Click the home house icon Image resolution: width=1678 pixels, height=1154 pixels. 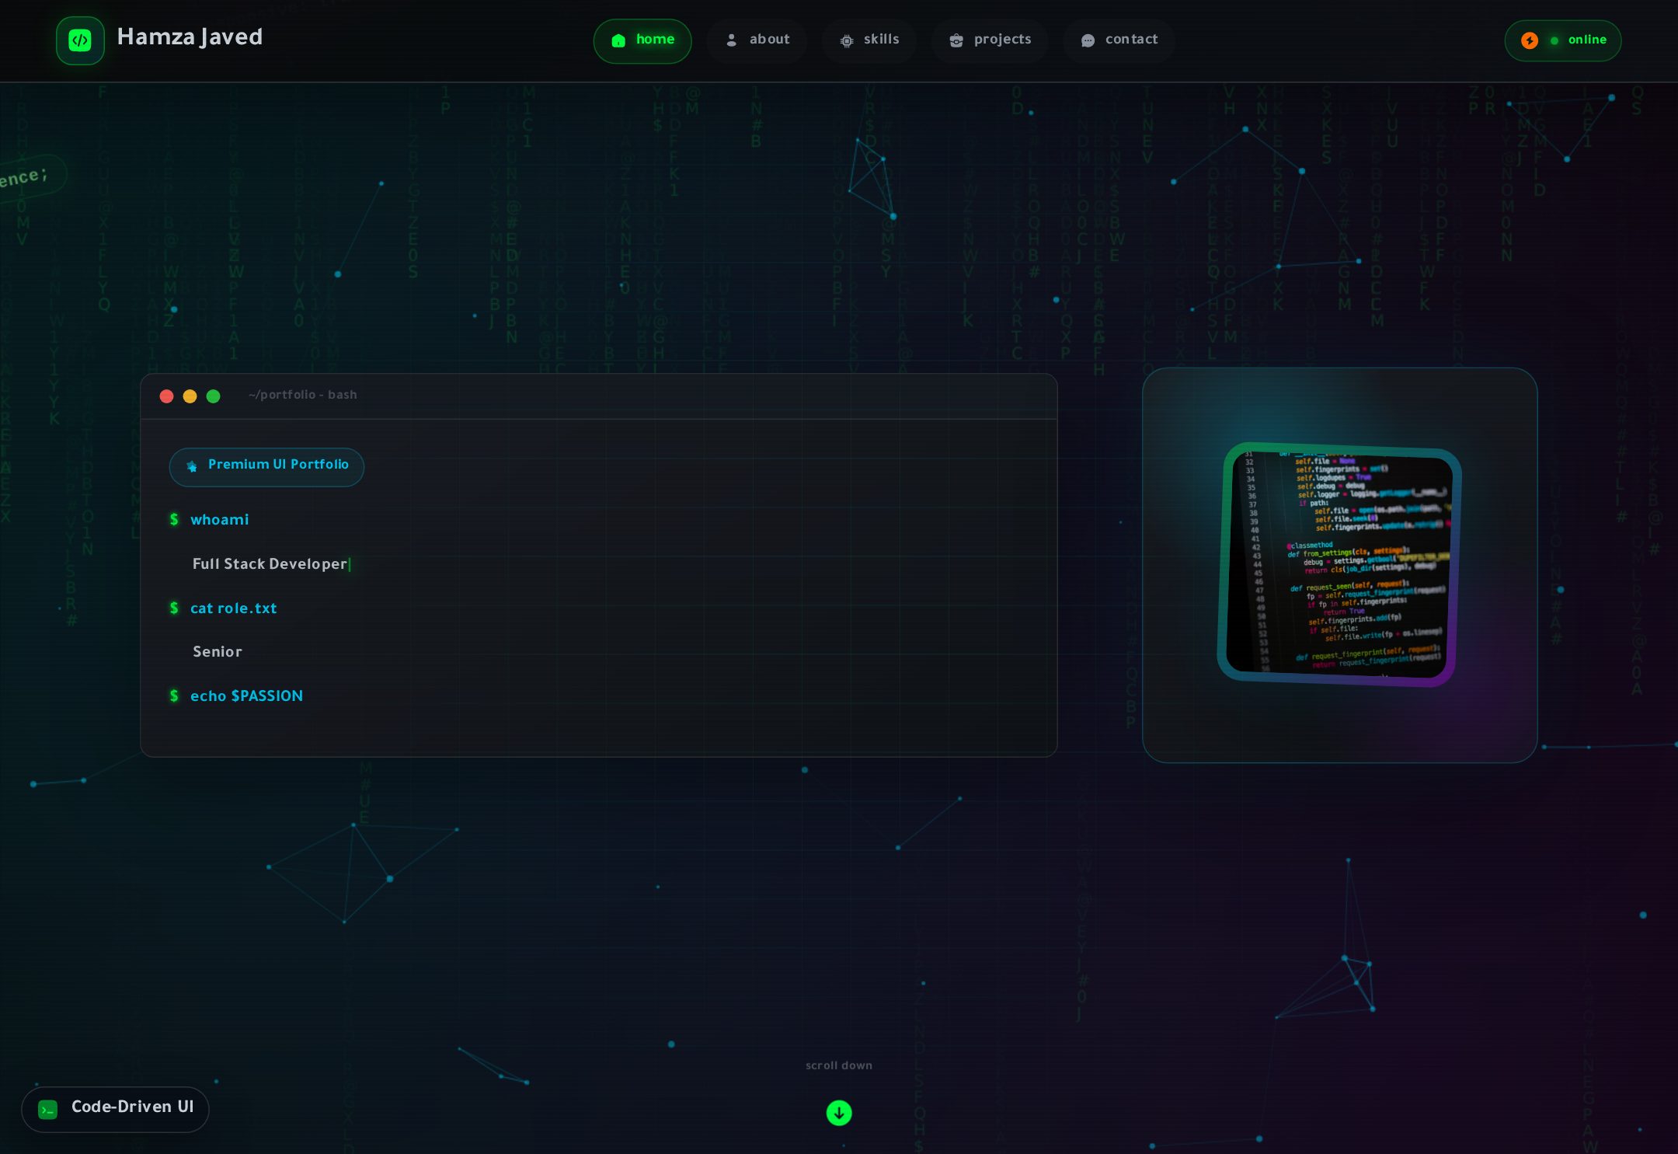pyautogui.click(x=618, y=40)
